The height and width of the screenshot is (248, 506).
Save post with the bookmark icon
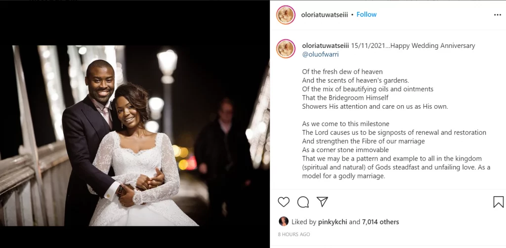[x=498, y=202]
